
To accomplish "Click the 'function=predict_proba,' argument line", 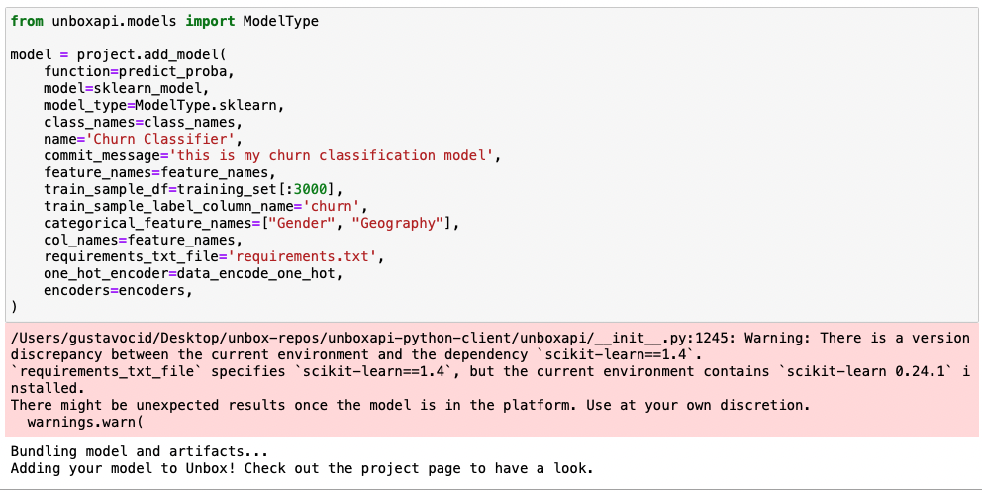I will pyautogui.click(x=139, y=71).
